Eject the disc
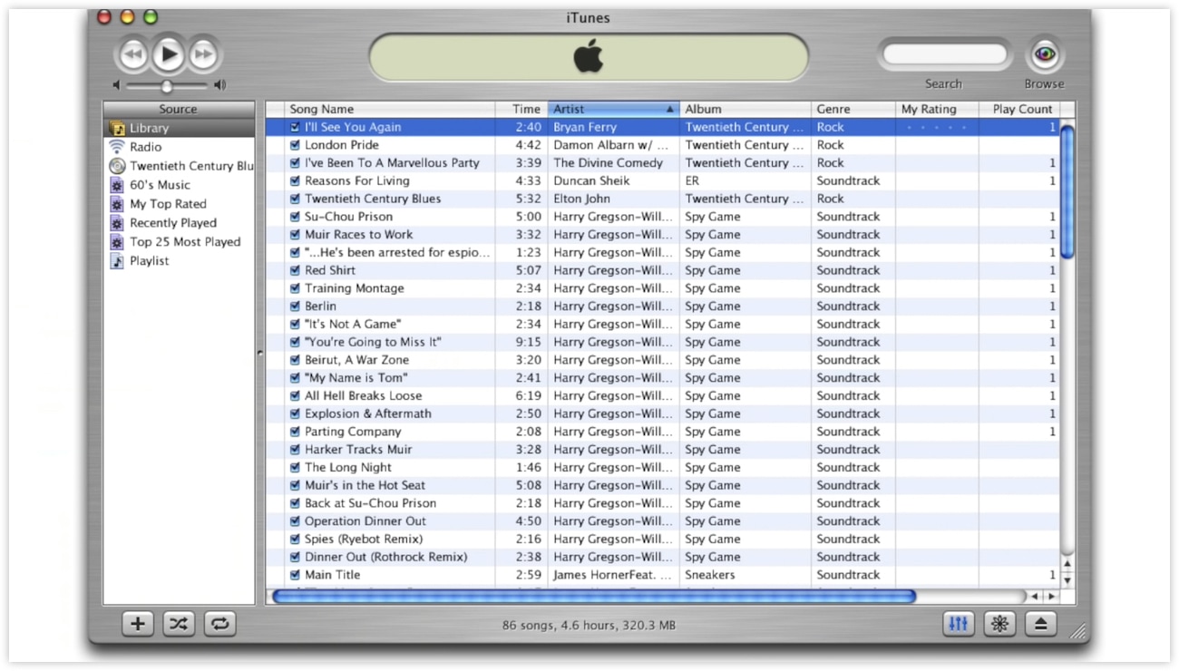Screen dimensions: 1179x671 [1041, 623]
